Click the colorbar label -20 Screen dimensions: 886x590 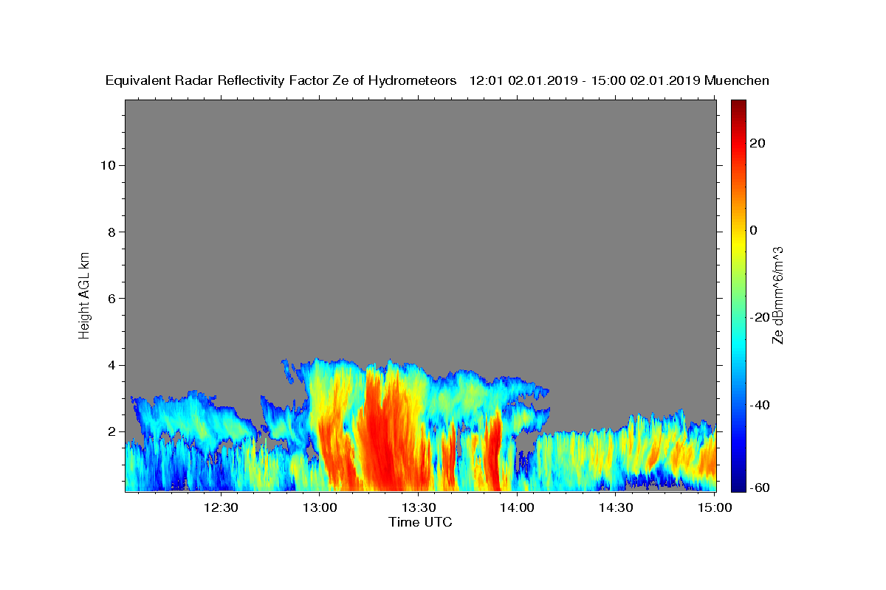[760, 317]
